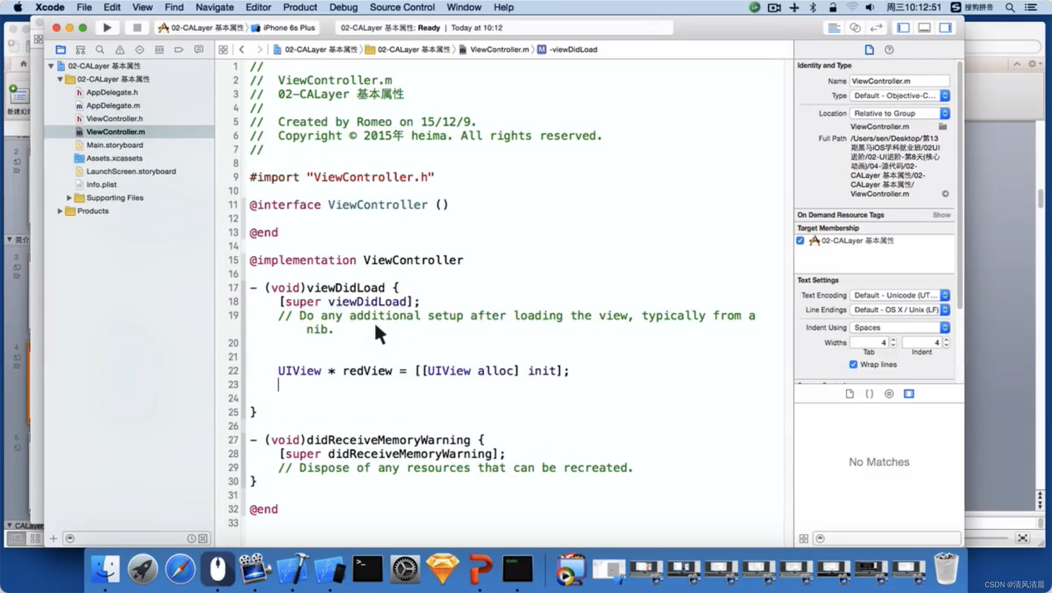Show the Quick Help inspector

tap(889, 50)
